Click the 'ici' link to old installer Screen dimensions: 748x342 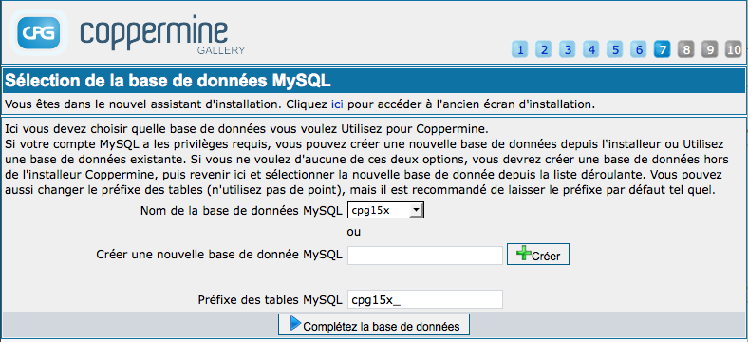pos(337,104)
